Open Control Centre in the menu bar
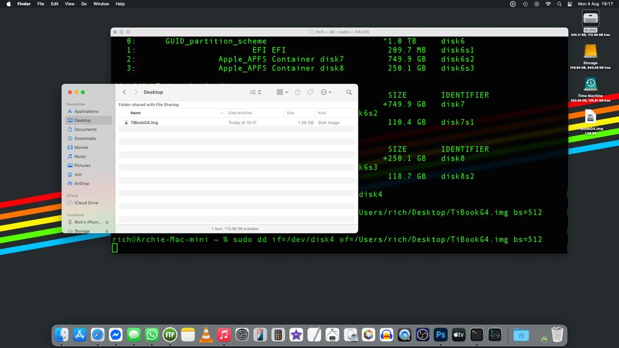The image size is (619, 348). point(569,4)
